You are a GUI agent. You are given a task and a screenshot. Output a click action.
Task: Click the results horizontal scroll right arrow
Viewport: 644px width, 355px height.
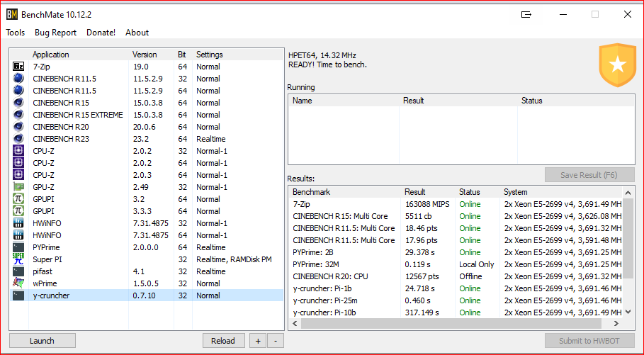616,324
